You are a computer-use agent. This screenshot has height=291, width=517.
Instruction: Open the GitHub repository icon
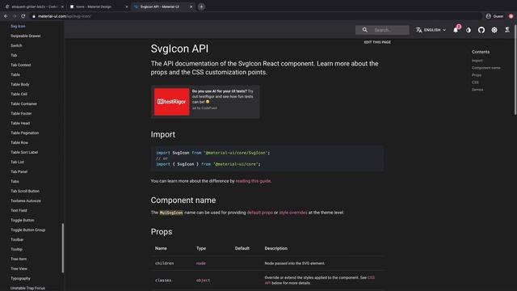coord(481,30)
